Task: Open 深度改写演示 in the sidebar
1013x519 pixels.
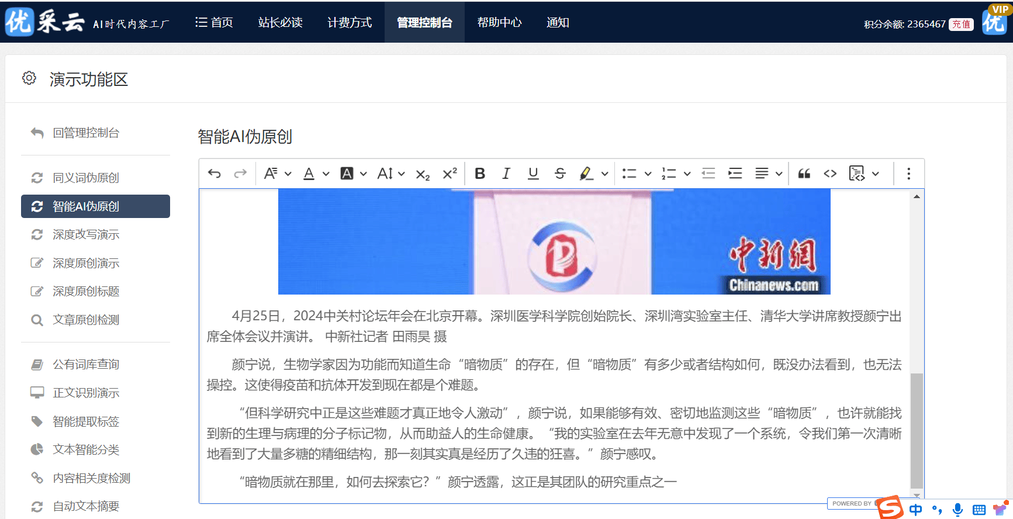Action: point(86,234)
